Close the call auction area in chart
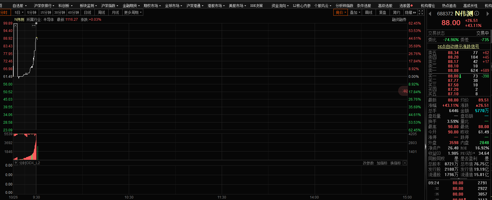The image size is (492, 200). tap(15, 25)
